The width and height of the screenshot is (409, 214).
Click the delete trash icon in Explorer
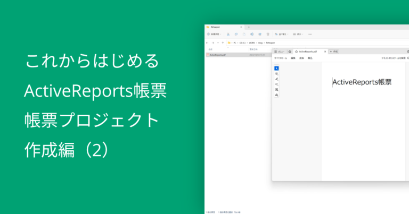coord(268,34)
